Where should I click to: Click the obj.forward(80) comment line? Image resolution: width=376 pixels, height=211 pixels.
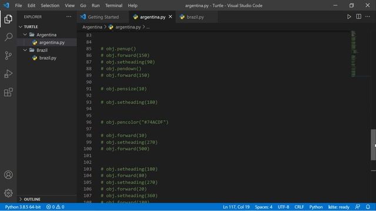point(123,176)
